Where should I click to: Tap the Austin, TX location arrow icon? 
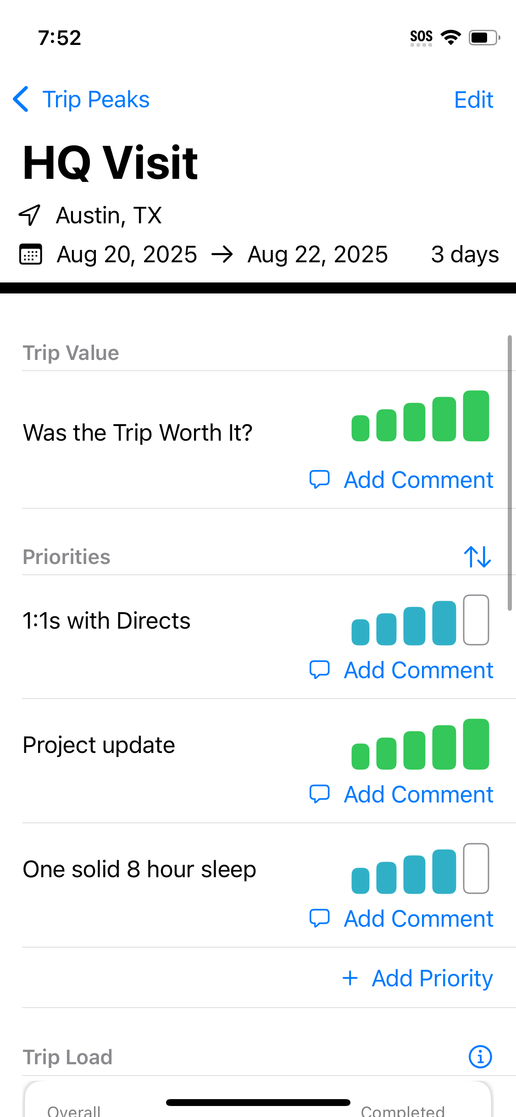click(29, 215)
